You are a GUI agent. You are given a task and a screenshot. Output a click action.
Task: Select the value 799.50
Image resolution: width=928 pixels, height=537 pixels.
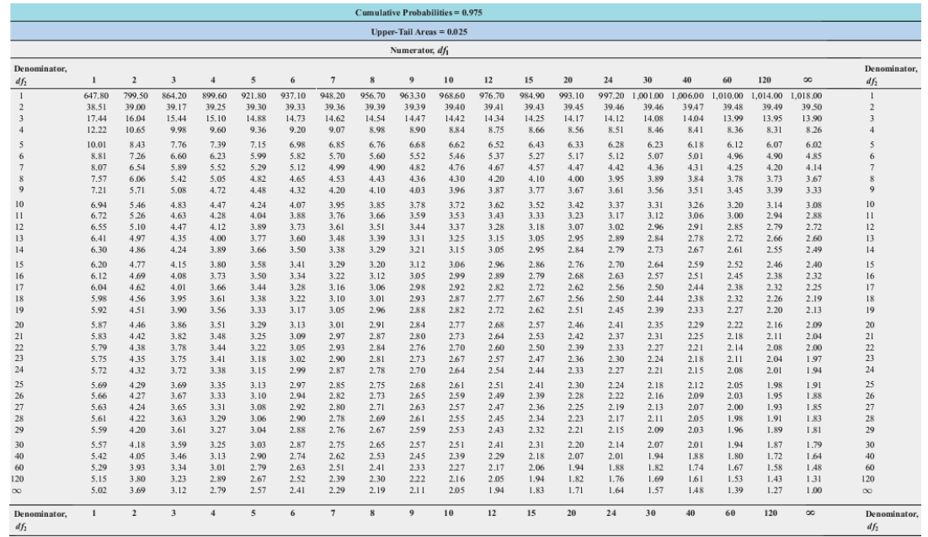click(x=136, y=96)
